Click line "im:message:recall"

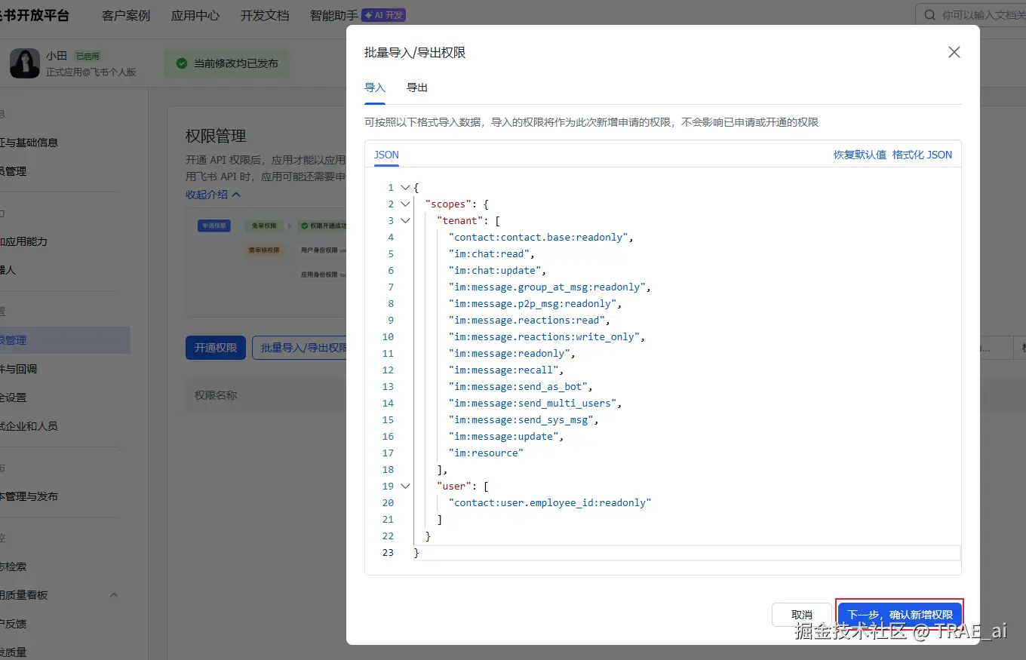click(502, 370)
